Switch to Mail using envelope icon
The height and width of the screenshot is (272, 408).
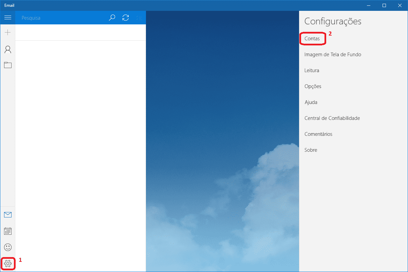pyautogui.click(x=7, y=215)
